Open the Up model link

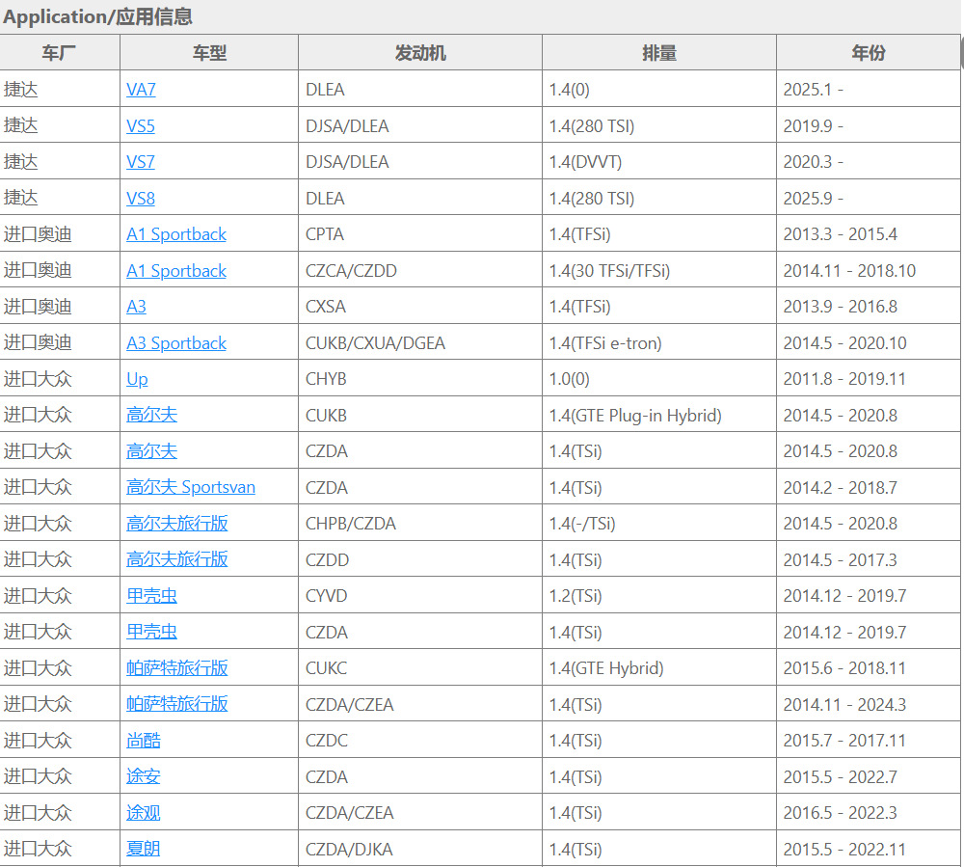tap(137, 379)
